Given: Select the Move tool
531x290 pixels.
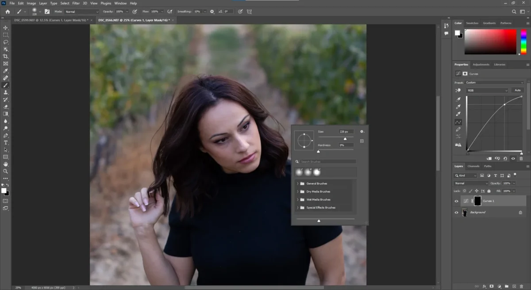Looking at the screenshot, I should 6,27.
